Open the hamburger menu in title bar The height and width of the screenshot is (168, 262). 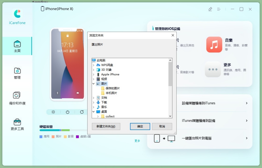219,9
